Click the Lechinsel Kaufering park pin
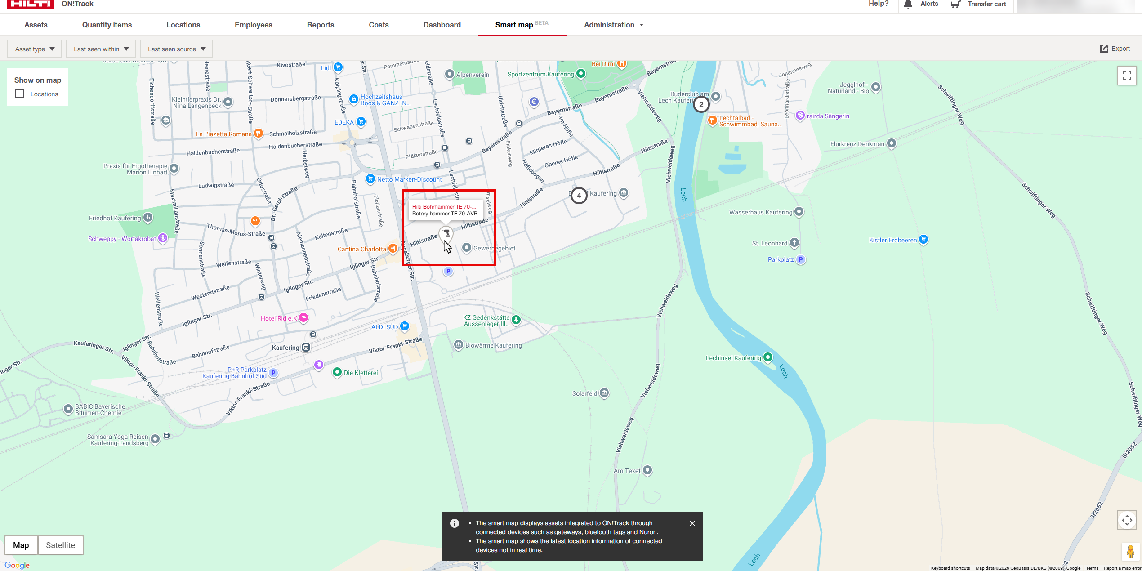 point(768,357)
